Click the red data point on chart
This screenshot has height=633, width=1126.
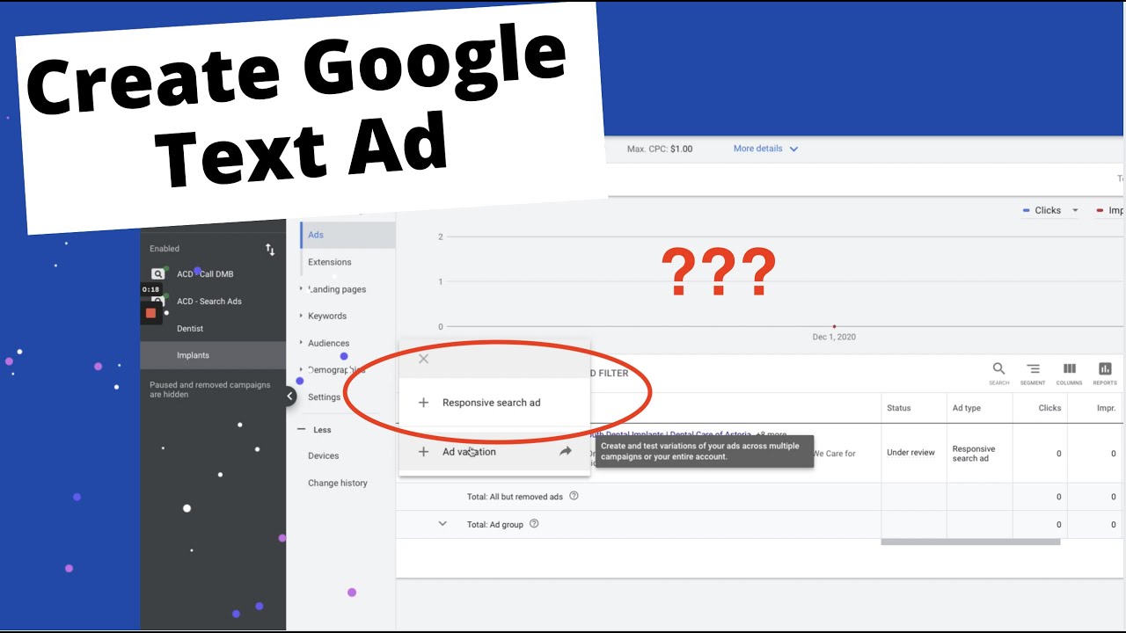pyautogui.click(x=834, y=326)
